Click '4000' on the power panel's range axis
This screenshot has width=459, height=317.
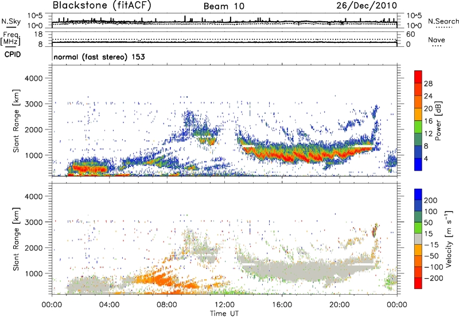[34, 78]
